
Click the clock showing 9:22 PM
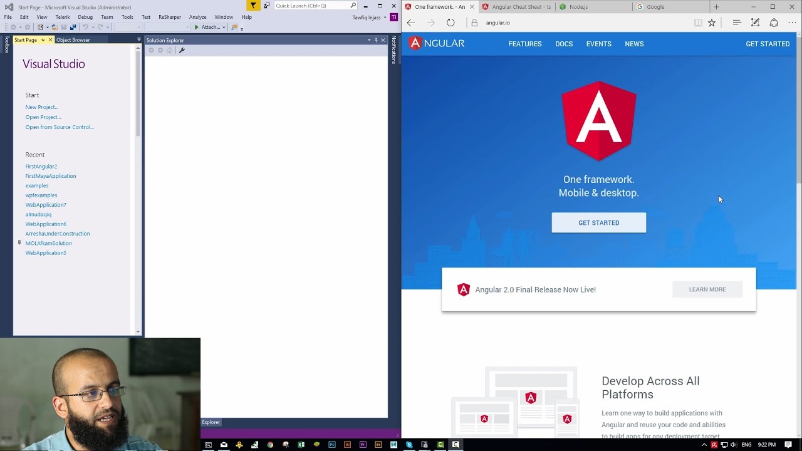[x=767, y=445]
